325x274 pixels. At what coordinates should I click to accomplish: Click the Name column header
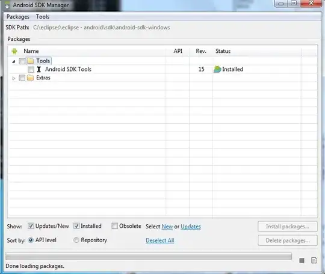point(31,51)
